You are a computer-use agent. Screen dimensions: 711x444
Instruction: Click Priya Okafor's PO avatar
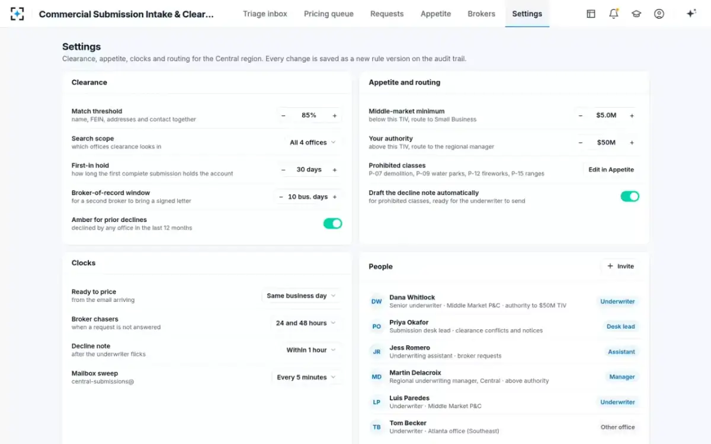377,327
